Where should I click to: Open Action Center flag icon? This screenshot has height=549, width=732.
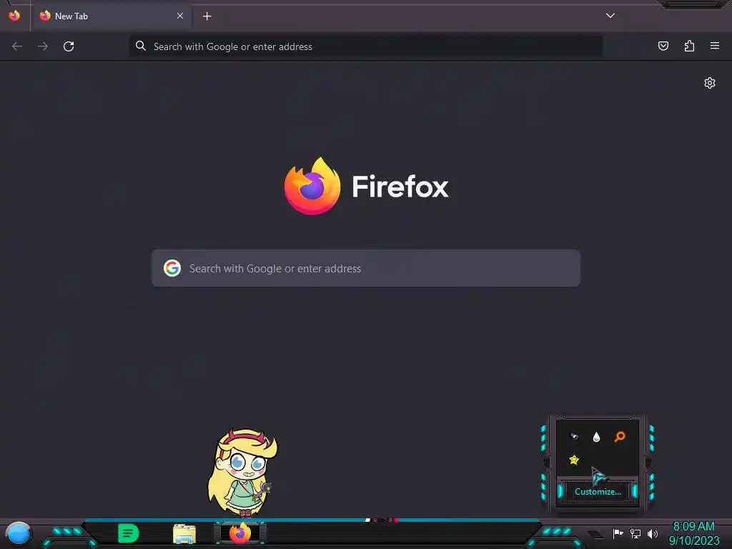click(x=618, y=533)
